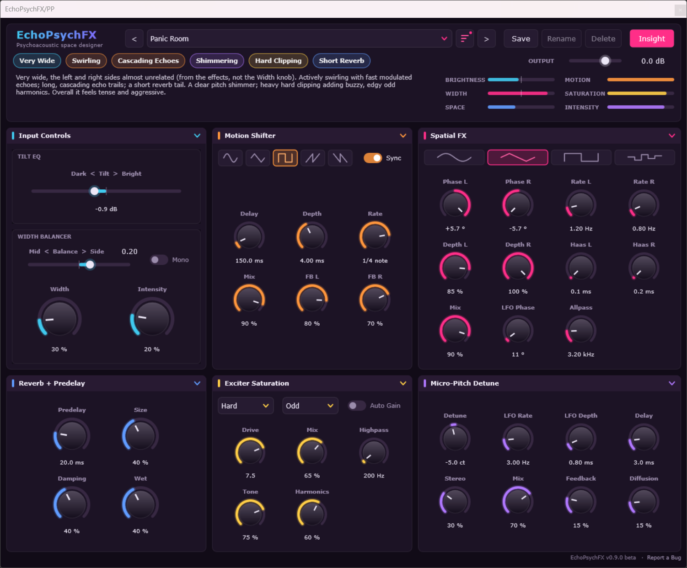This screenshot has width=687, height=568.
Task: Toggle the Hard Clipping tag
Action: click(x=278, y=61)
